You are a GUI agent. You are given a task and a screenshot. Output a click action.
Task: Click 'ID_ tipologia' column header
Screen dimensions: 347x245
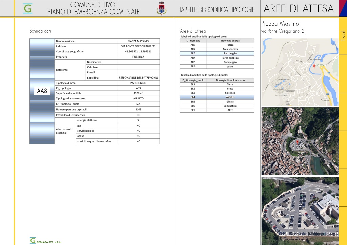[193, 41]
